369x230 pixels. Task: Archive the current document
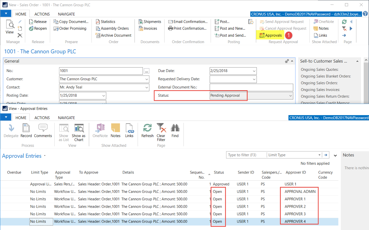coord(113,35)
